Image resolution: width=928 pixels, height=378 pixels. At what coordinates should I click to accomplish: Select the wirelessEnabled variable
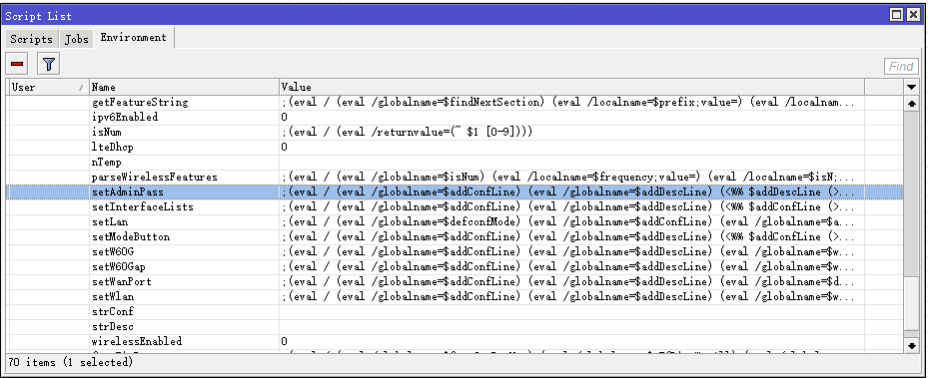[456, 341]
